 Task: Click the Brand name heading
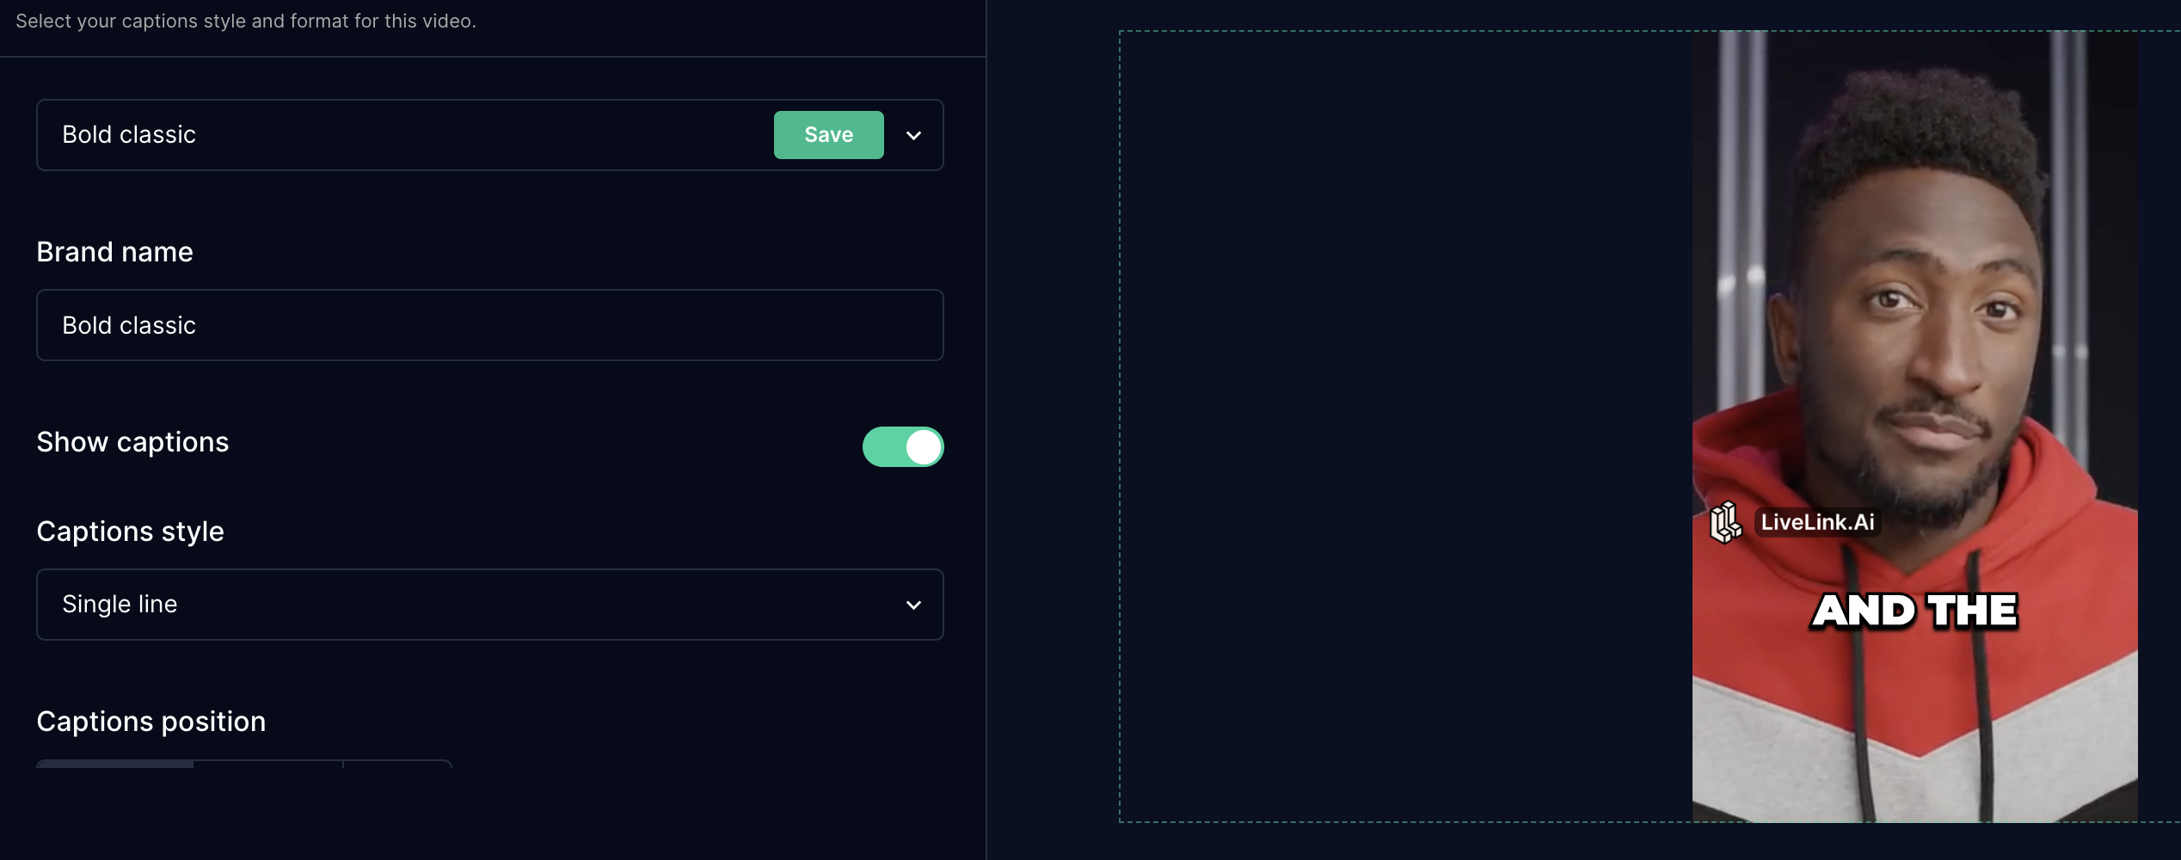[x=115, y=252]
